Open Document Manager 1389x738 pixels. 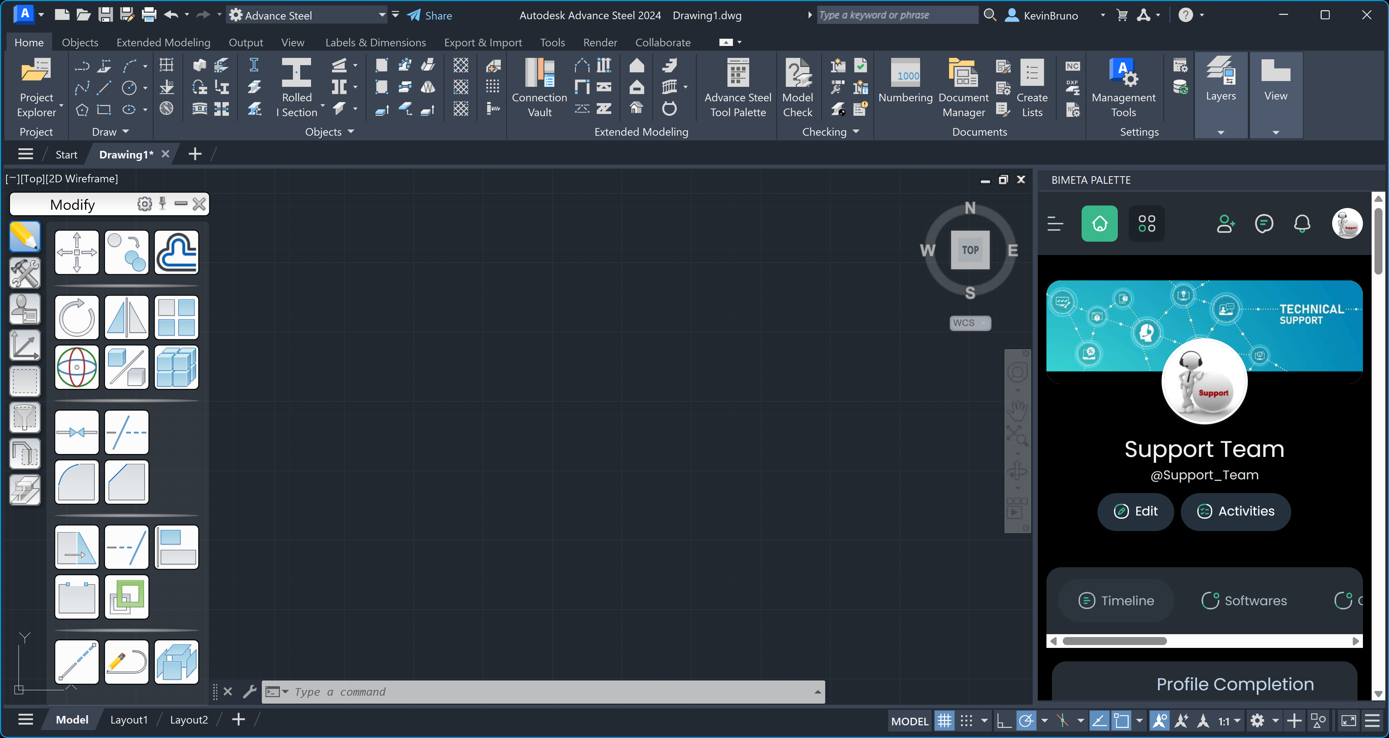(964, 88)
